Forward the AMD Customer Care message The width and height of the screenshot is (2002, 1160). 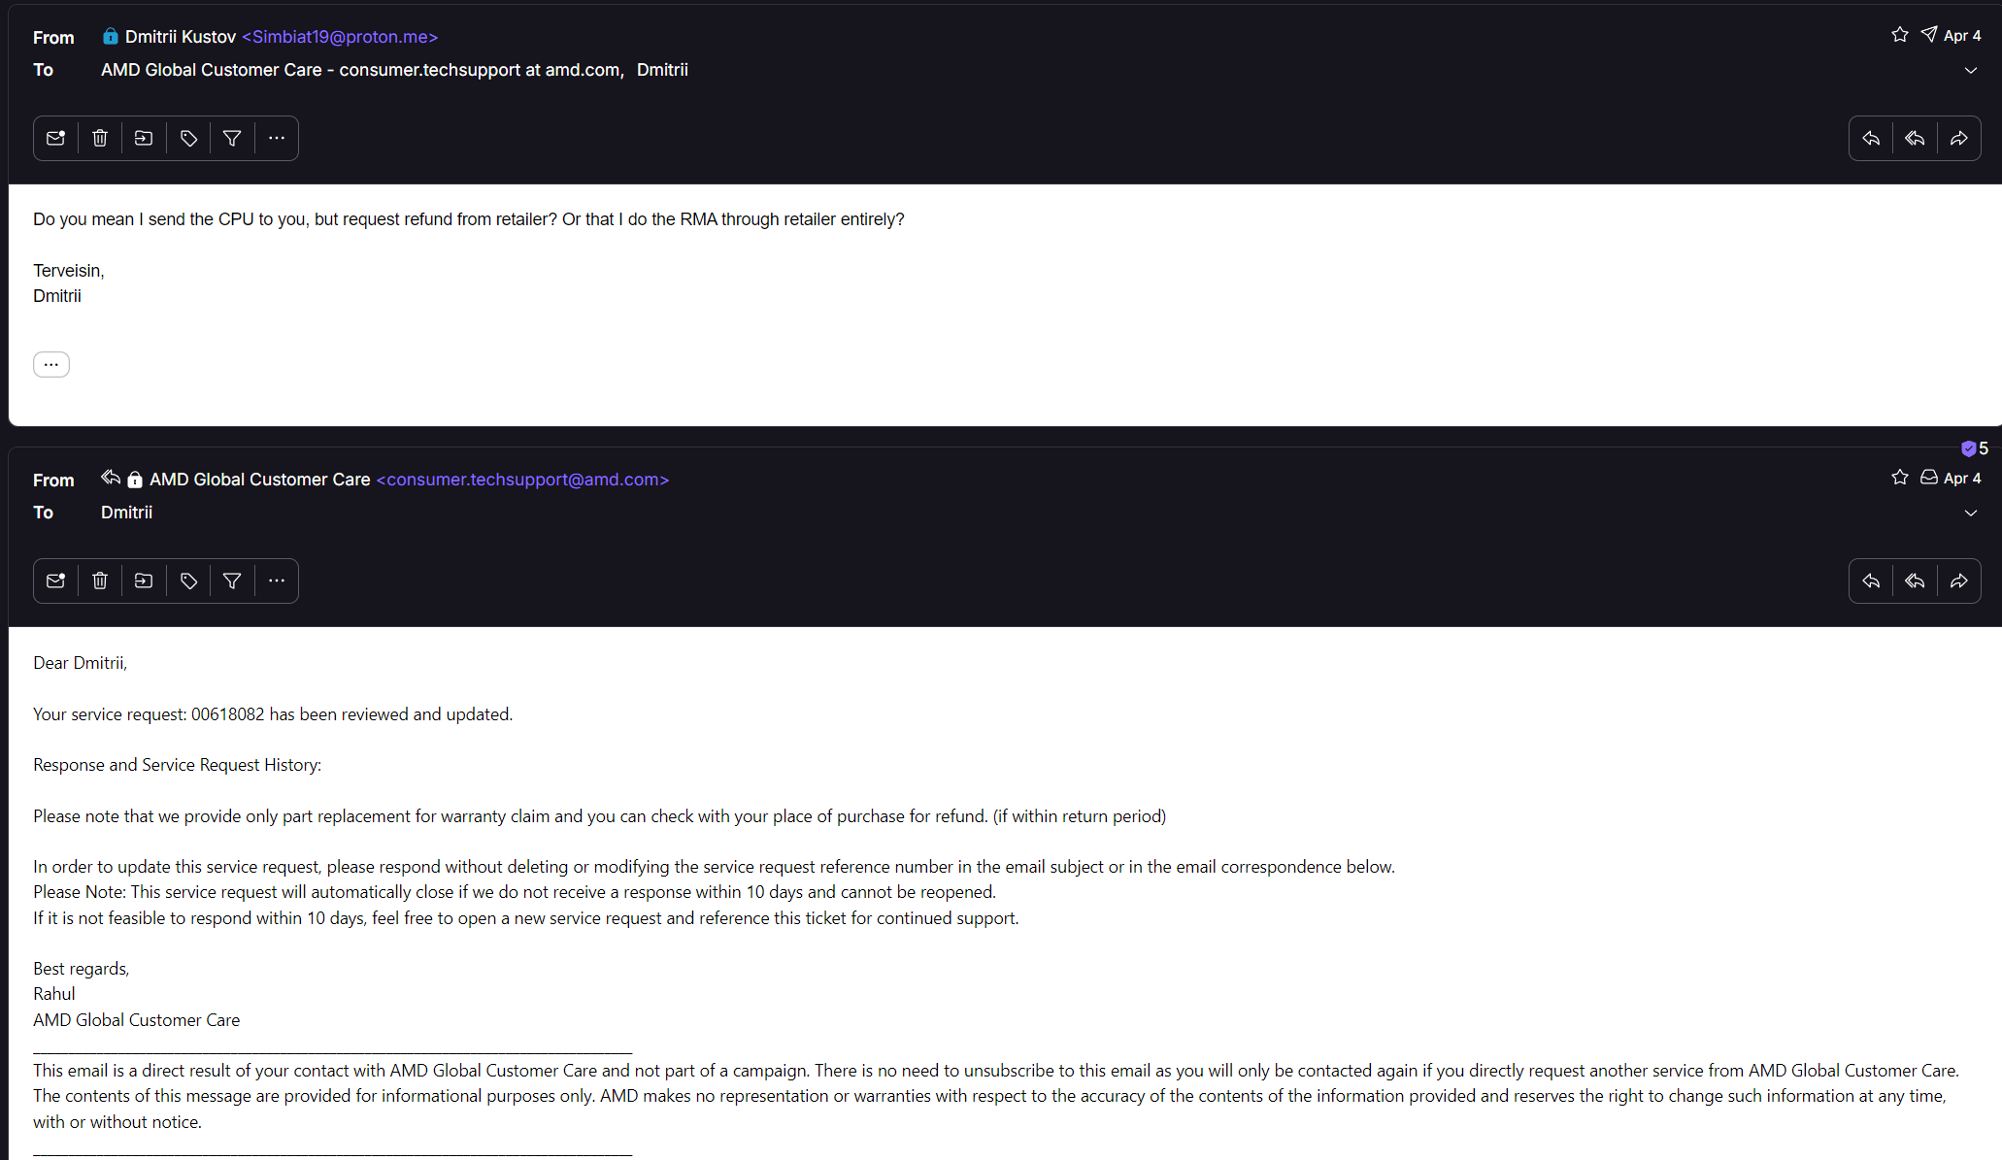click(1959, 580)
